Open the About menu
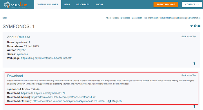 pyautogui.click(x=99, y=5)
